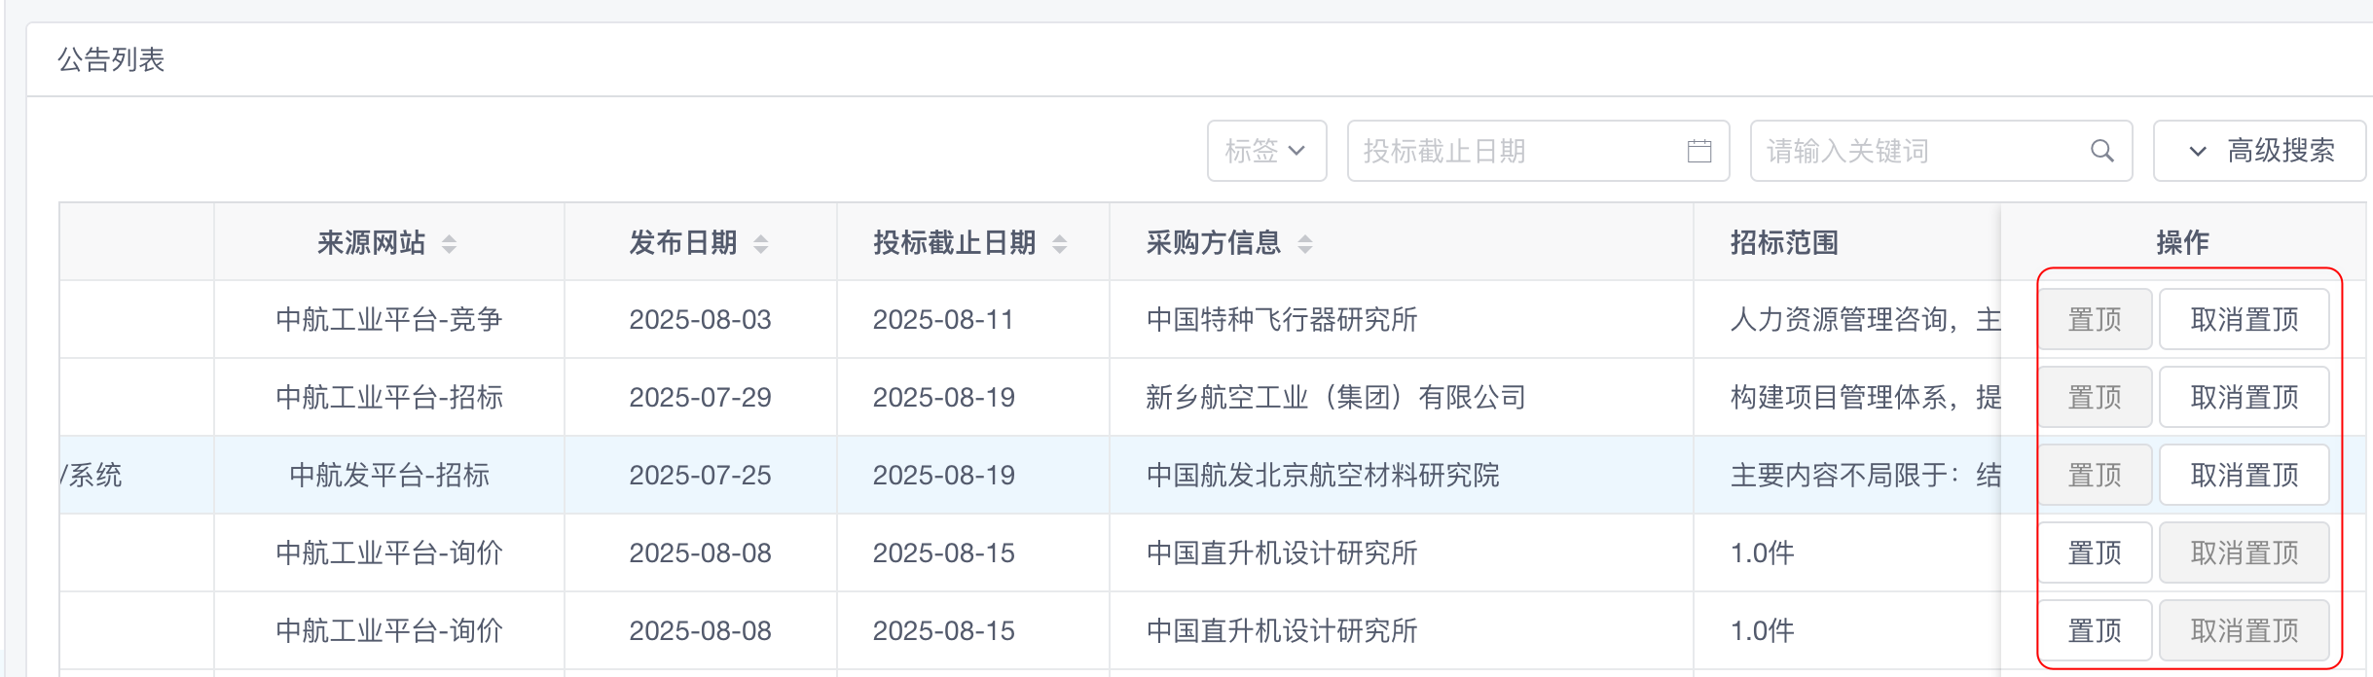Image resolution: width=2373 pixels, height=677 pixels.
Task: Click the calendar icon in bid deadline field
Action: [1699, 151]
